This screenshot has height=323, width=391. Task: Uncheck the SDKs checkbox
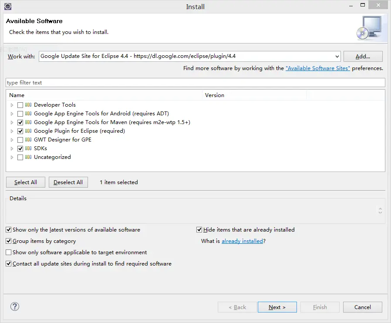20,149
